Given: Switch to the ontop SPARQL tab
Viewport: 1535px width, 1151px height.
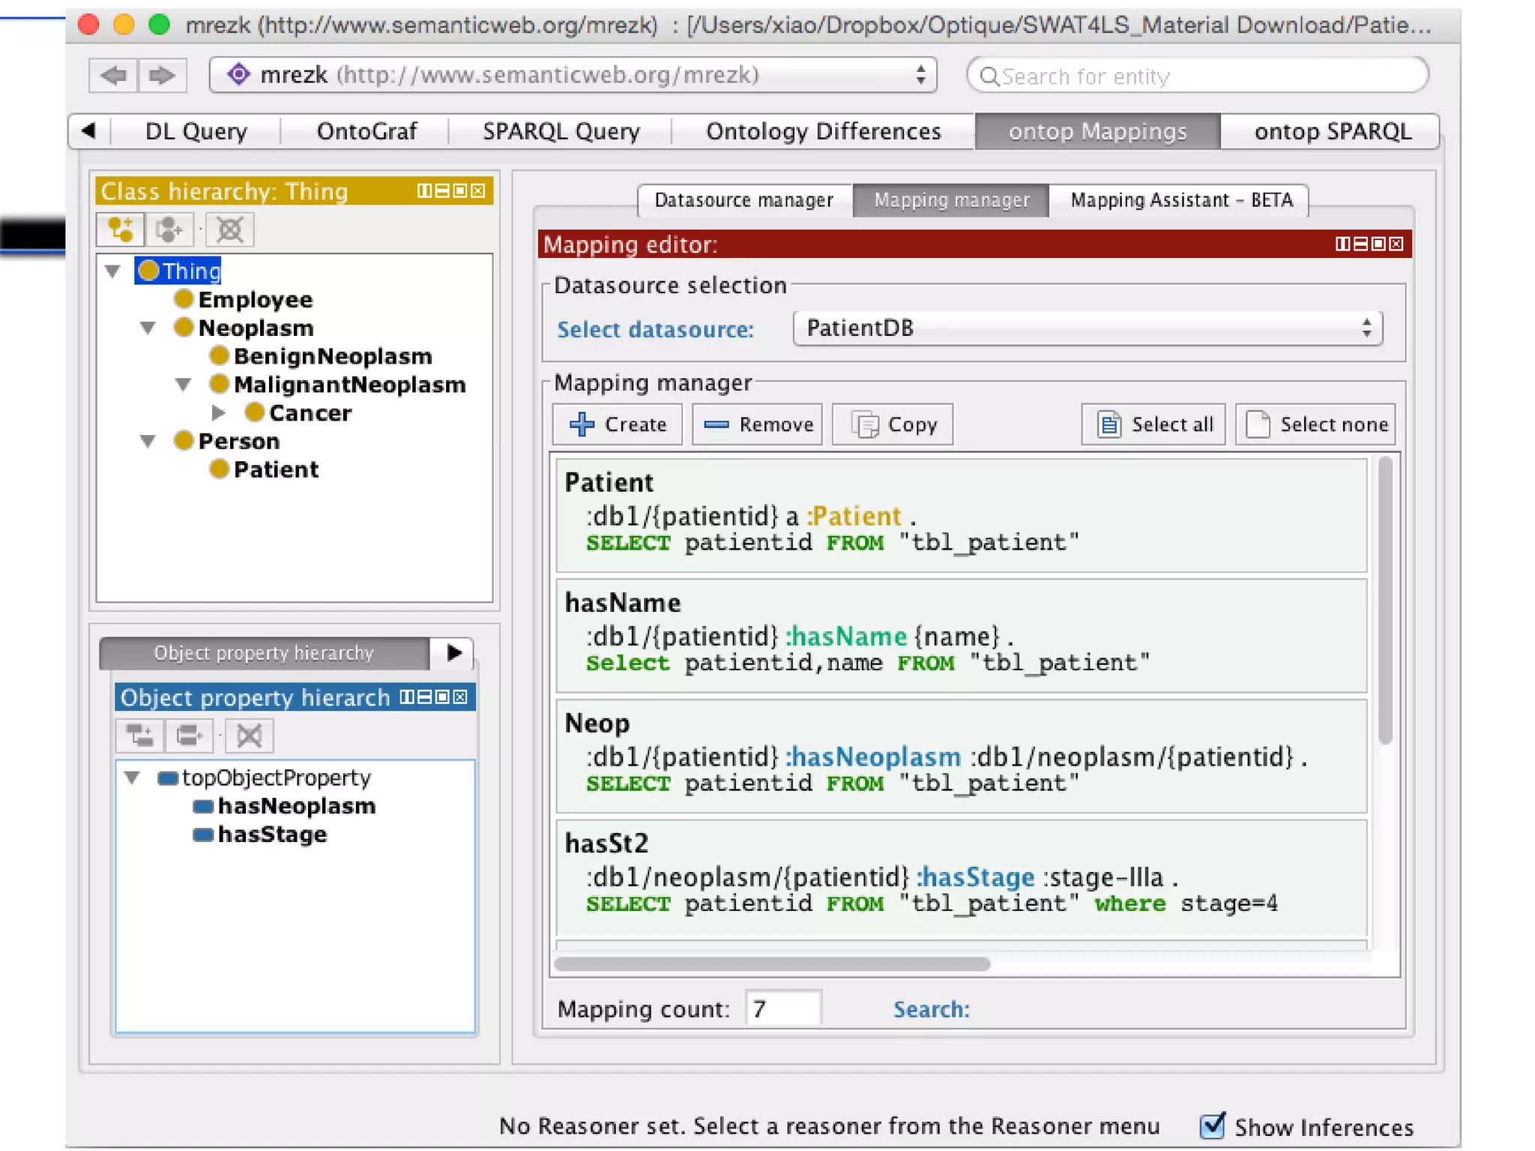Looking at the screenshot, I should coord(1332,131).
